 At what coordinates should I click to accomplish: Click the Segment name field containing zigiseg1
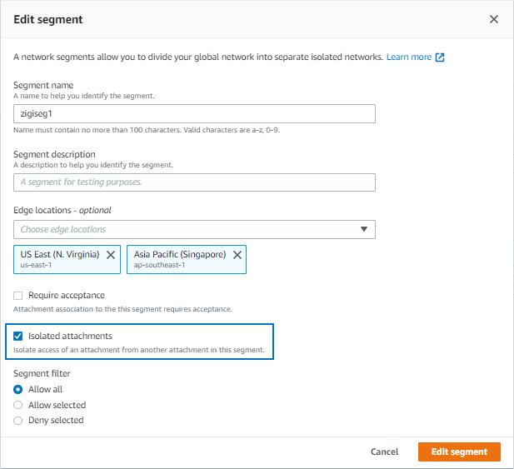click(x=194, y=114)
